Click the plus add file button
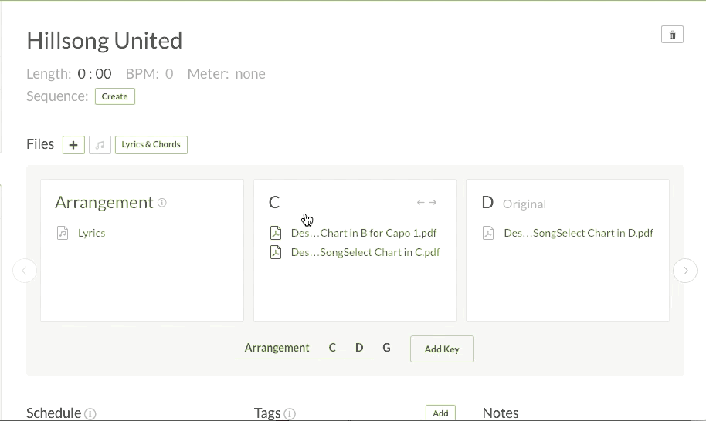Screen dimensions: 706x421 (73, 145)
